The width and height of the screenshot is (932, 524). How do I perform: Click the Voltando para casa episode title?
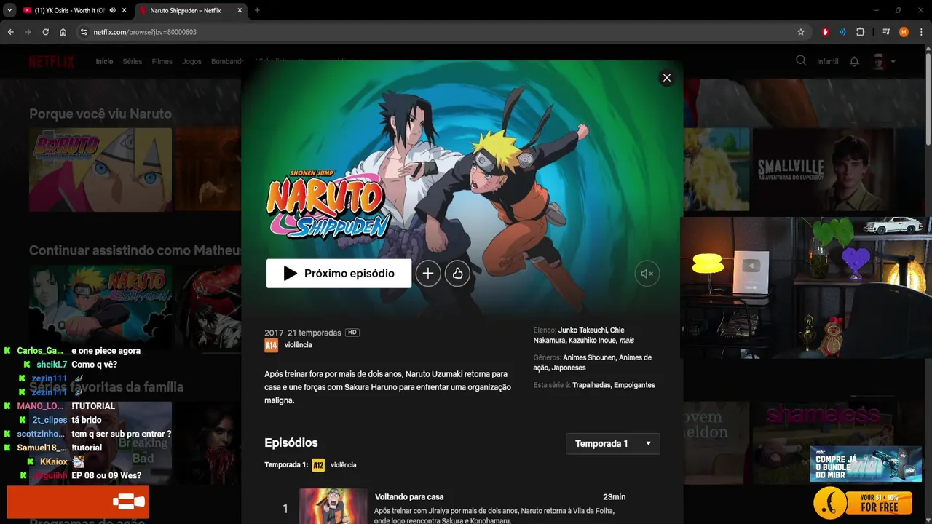point(409,497)
